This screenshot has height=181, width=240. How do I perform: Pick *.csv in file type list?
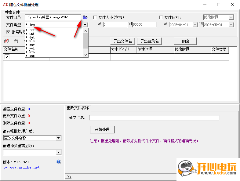(54, 45)
